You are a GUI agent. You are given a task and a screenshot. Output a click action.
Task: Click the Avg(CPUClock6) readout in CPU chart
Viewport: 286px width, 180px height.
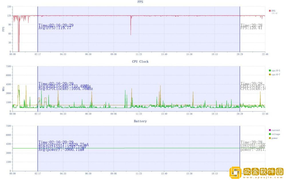coord(65,89)
